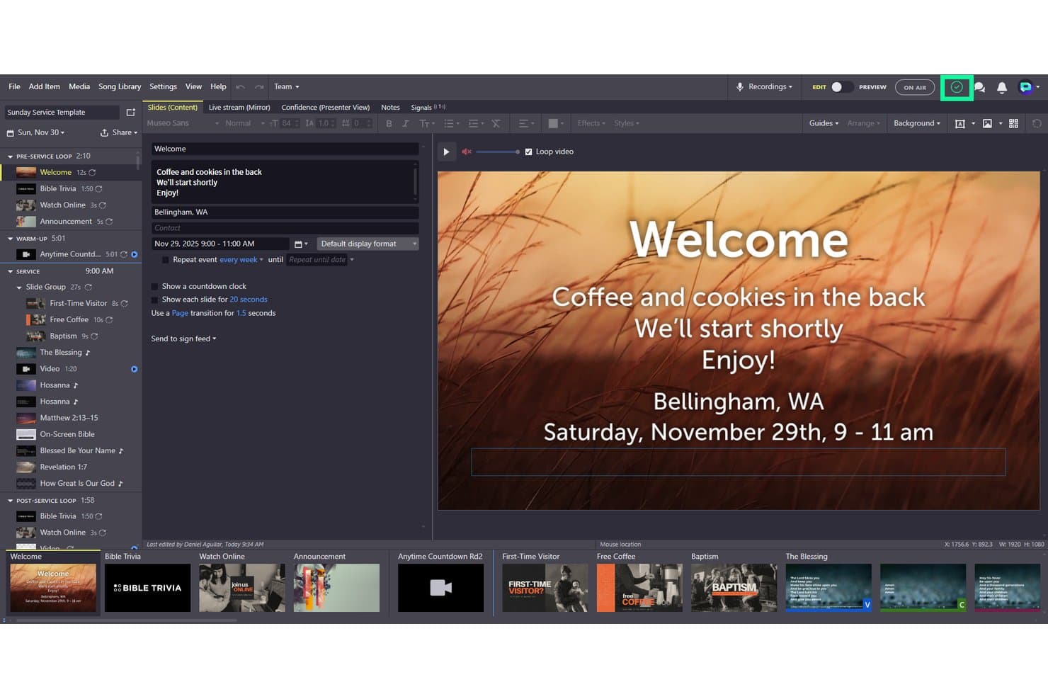Click the sync status checkmark icon
1048x699 pixels.
[957, 87]
